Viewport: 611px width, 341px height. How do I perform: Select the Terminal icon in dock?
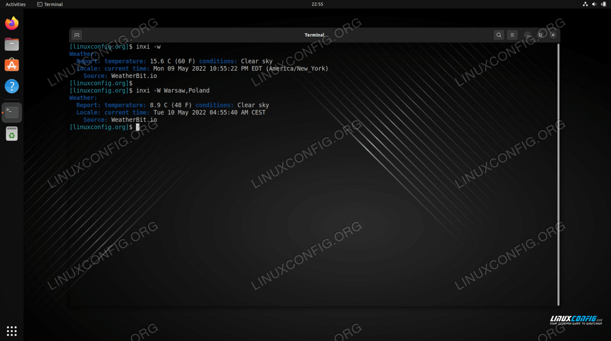(x=12, y=112)
